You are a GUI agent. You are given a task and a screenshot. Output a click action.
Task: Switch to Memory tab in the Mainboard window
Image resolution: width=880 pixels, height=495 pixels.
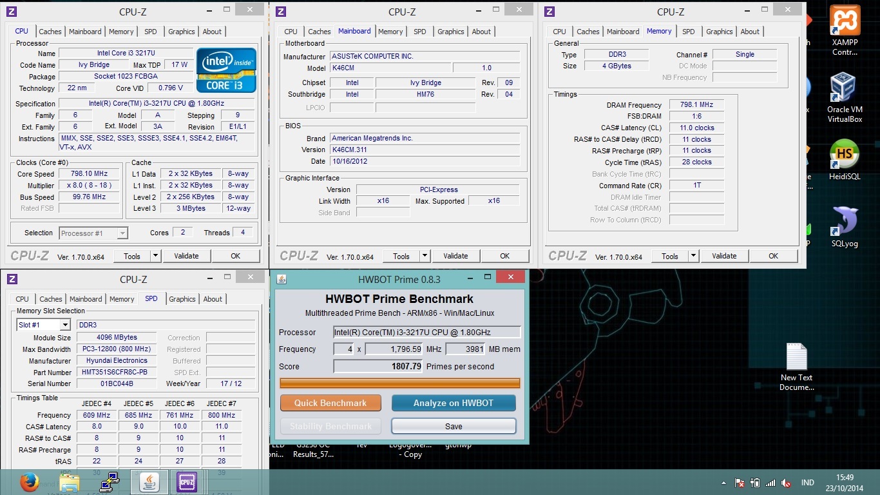pyautogui.click(x=390, y=32)
